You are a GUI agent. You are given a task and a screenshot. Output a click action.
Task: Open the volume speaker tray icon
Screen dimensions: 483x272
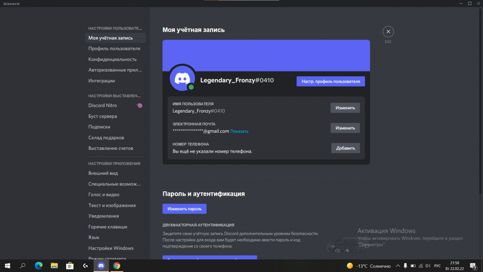[x=428, y=266]
